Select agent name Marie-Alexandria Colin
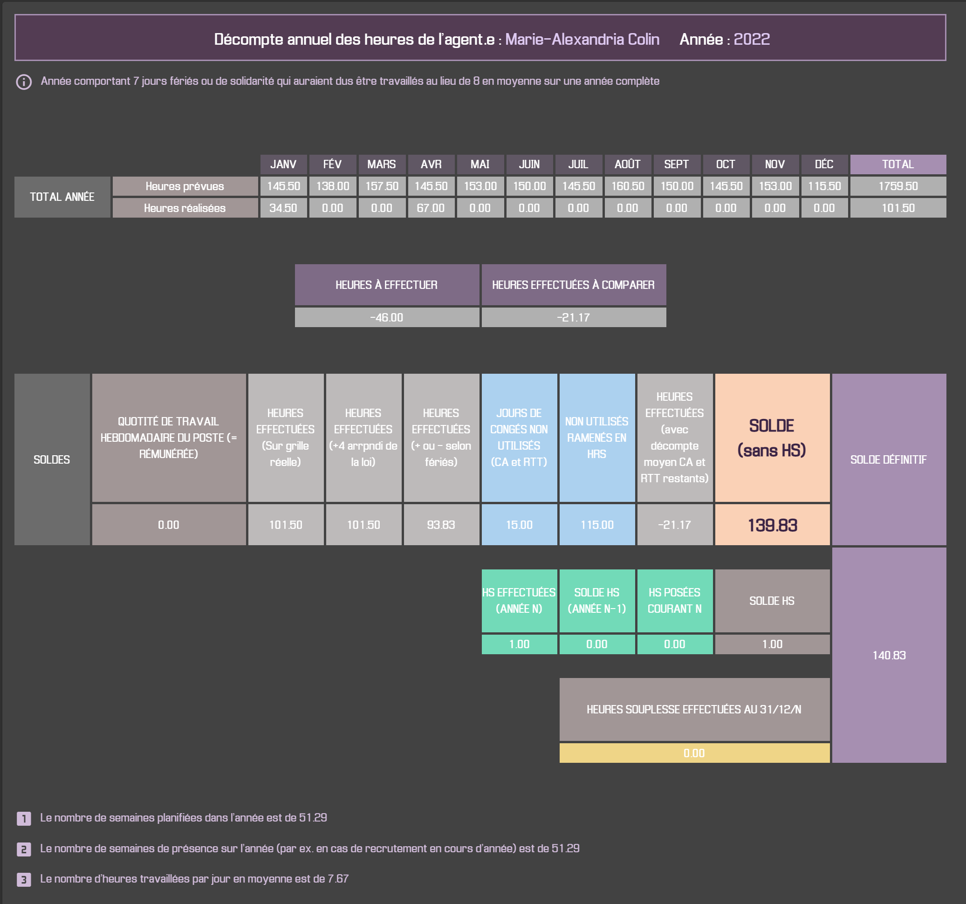 click(582, 39)
